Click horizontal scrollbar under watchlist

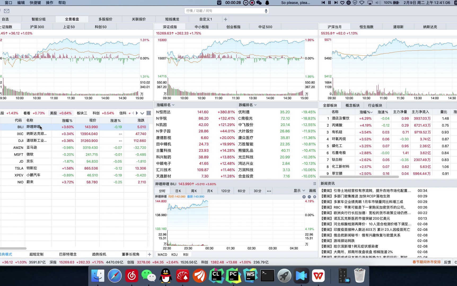point(13,248)
